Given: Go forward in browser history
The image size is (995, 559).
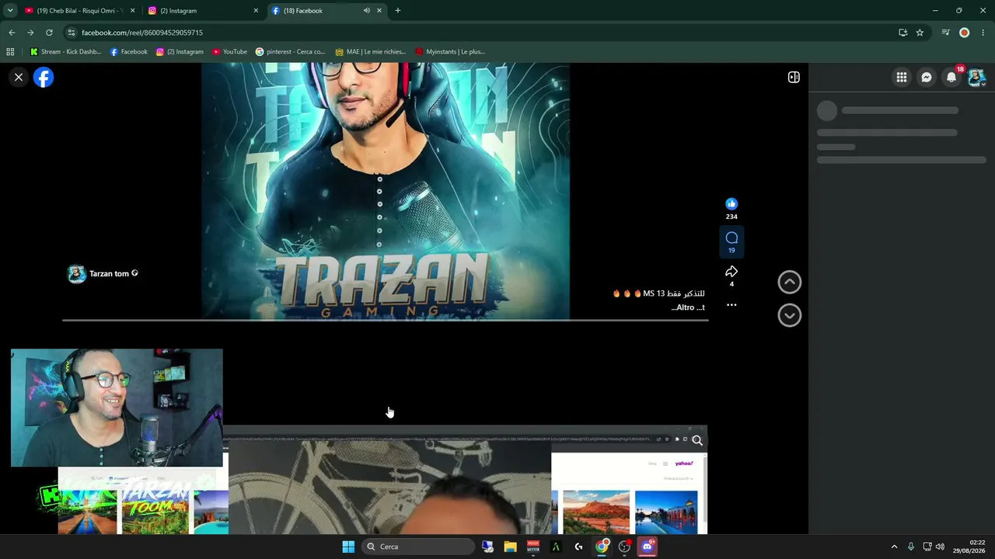Looking at the screenshot, I should pyautogui.click(x=30, y=33).
